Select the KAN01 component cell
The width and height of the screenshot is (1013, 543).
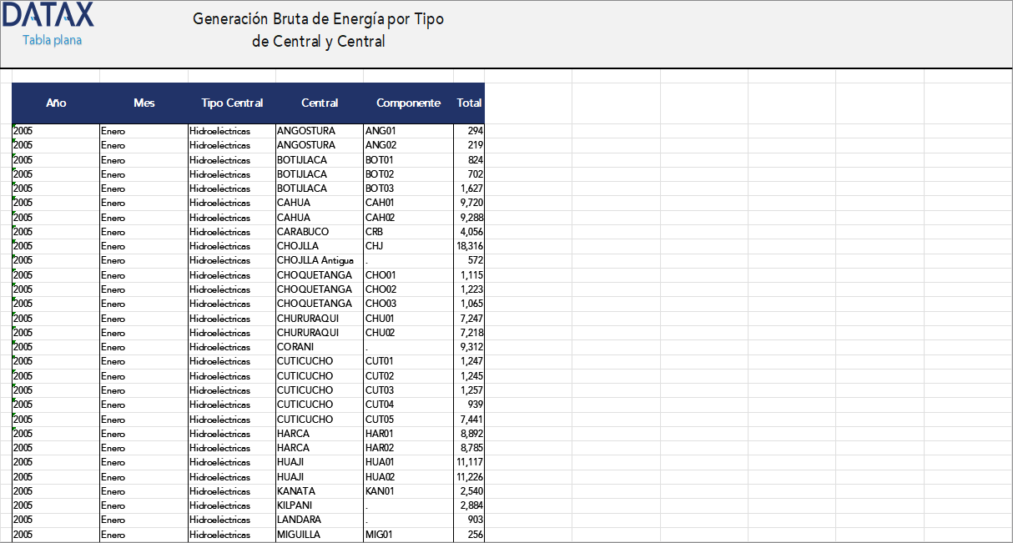click(381, 491)
